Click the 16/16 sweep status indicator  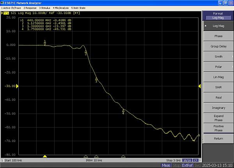(187, 160)
